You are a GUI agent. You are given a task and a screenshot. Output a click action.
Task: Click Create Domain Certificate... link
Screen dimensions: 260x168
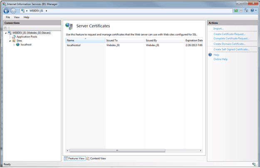(230, 44)
